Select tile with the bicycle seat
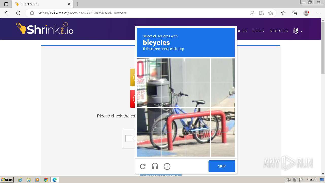This screenshot has width=325, height=183. 198,95
